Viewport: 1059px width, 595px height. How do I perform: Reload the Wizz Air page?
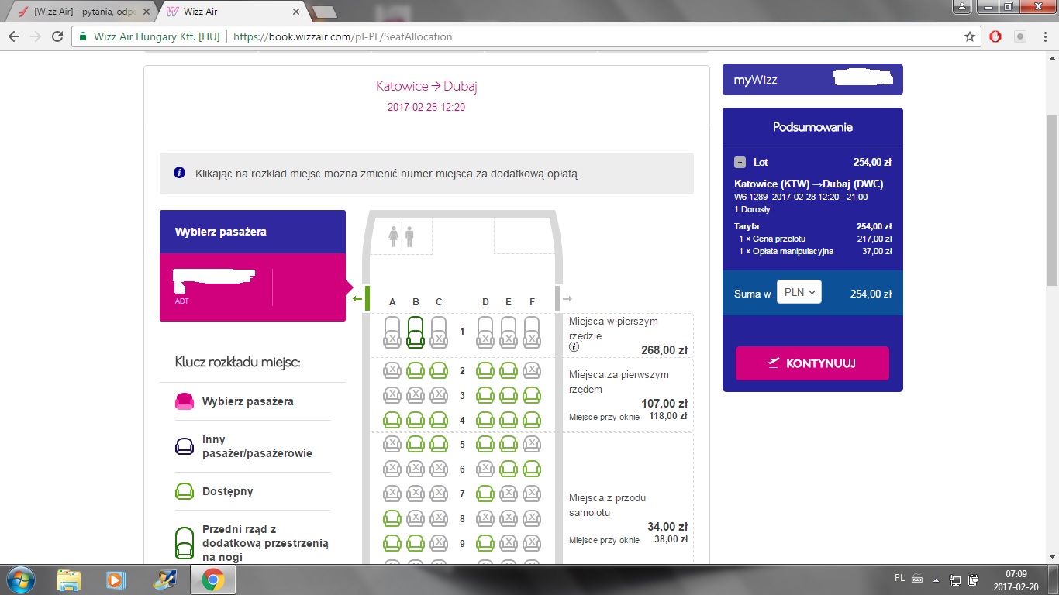point(57,36)
